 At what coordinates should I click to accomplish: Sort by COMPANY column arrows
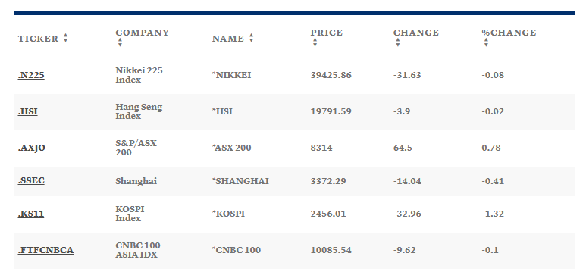click(x=120, y=42)
